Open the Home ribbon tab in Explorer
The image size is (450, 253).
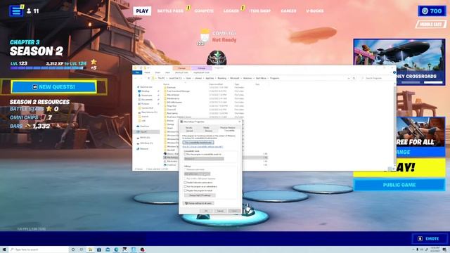(147, 72)
